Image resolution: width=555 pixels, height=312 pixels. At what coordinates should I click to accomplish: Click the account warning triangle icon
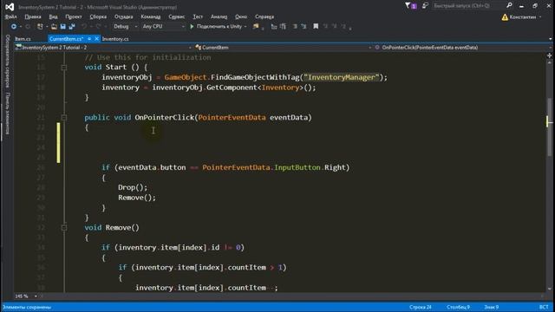click(505, 17)
